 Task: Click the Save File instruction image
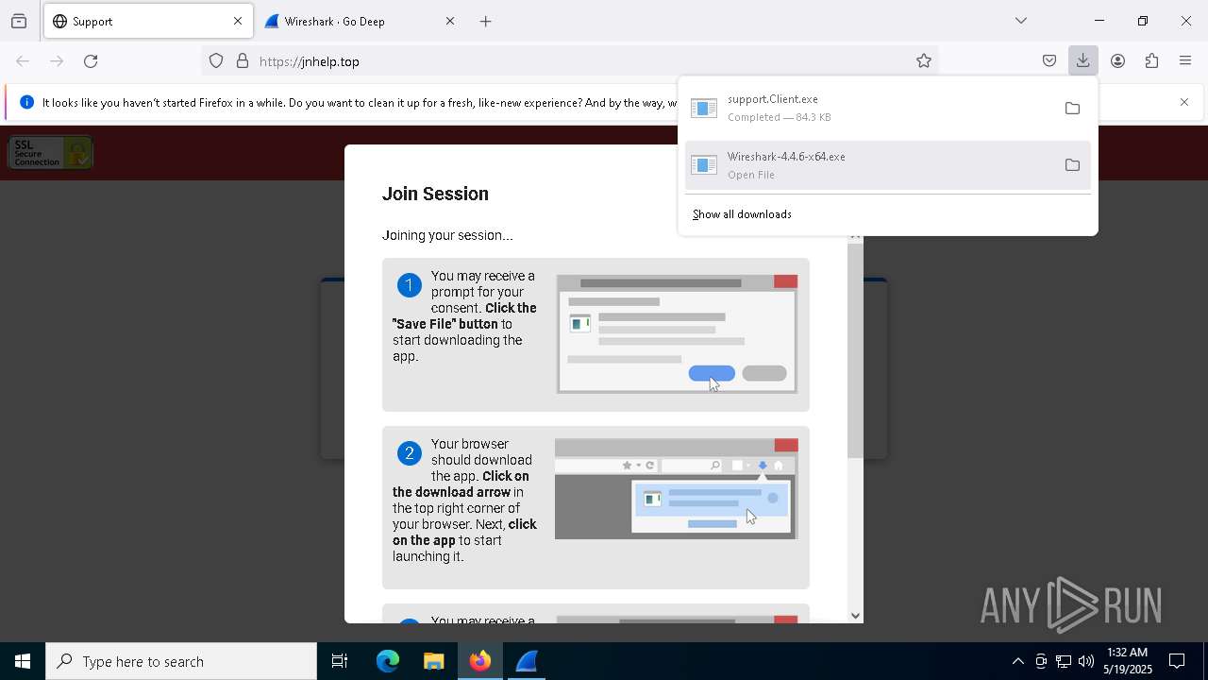[677, 334]
